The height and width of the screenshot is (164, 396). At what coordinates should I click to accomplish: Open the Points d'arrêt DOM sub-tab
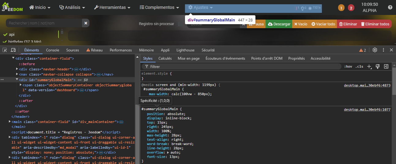(267, 58)
